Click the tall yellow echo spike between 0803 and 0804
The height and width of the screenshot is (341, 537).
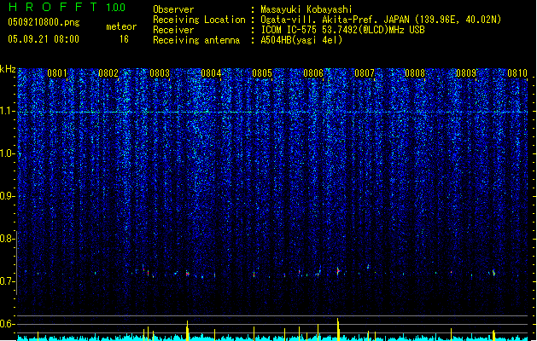pos(187,331)
